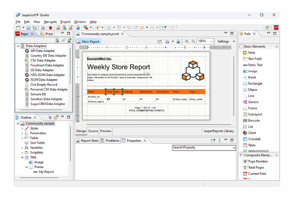
Task: Click the zoom in magnifier icon
Action: (x=187, y=41)
